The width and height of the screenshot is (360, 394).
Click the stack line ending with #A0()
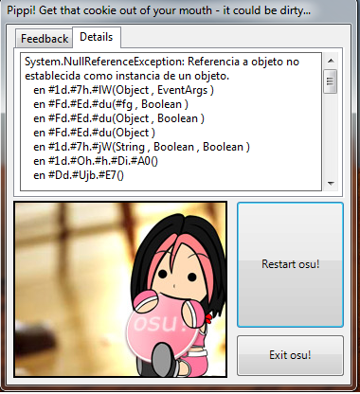(x=96, y=161)
